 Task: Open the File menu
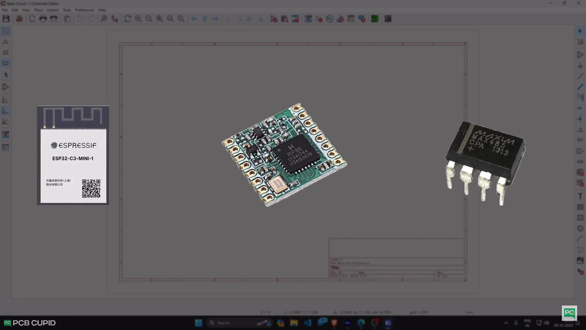5,10
